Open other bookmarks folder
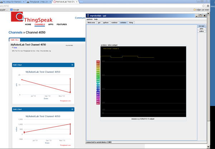This screenshot has height=149, width=215. (201, 10)
